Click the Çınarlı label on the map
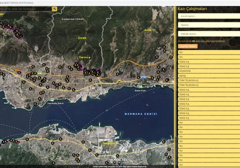 click(x=82, y=38)
